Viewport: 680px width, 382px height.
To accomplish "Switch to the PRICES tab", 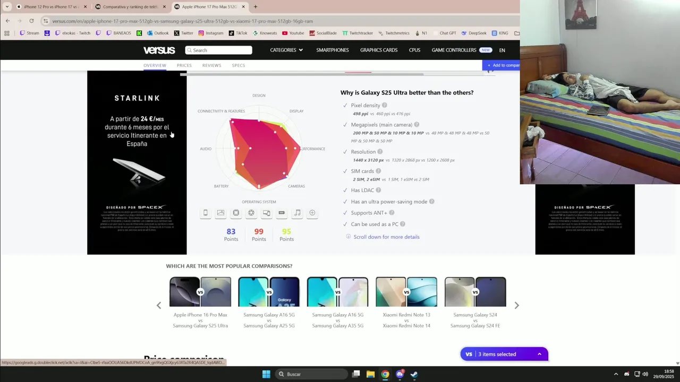I will point(184,65).
